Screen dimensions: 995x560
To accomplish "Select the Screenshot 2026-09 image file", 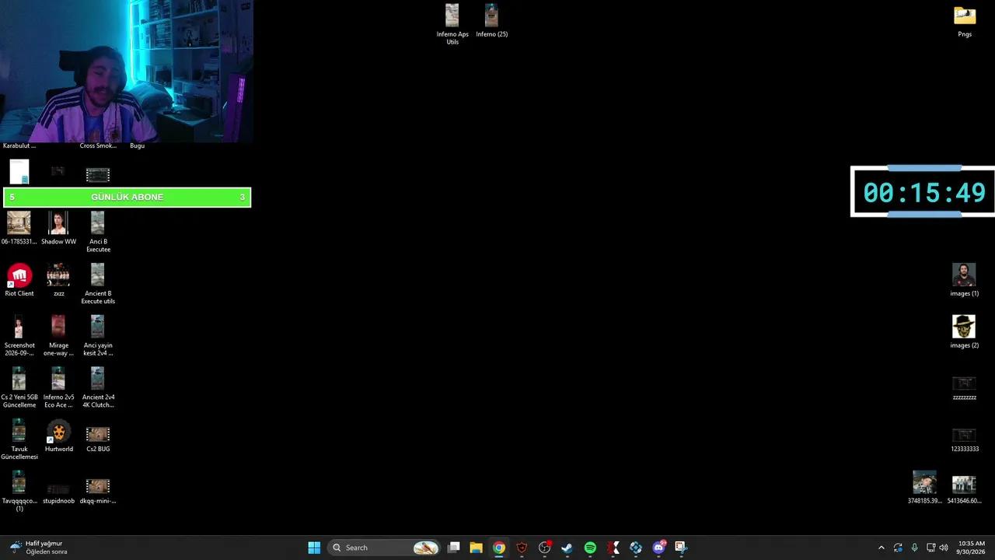I will pos(19,336).
